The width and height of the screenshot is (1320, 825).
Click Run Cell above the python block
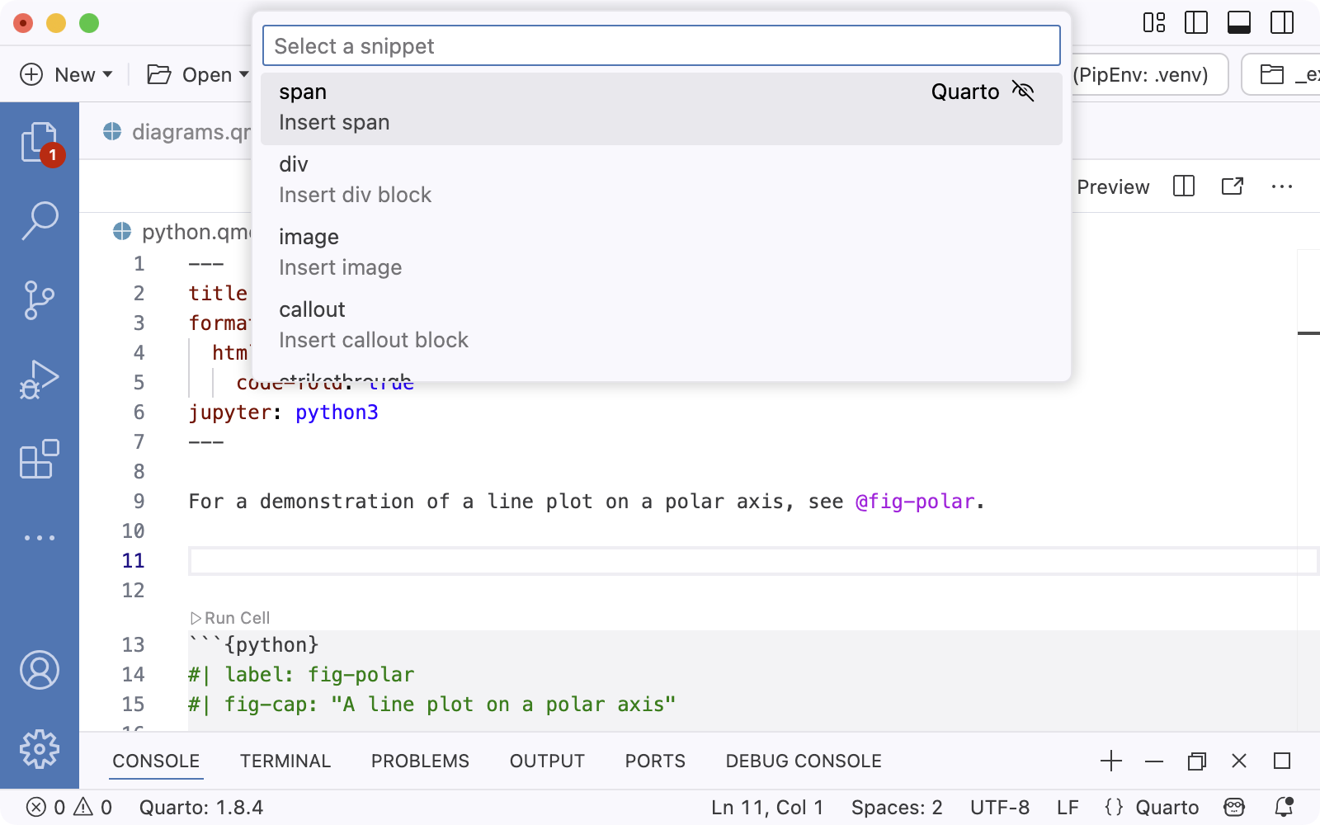click(x=231, y=617)
